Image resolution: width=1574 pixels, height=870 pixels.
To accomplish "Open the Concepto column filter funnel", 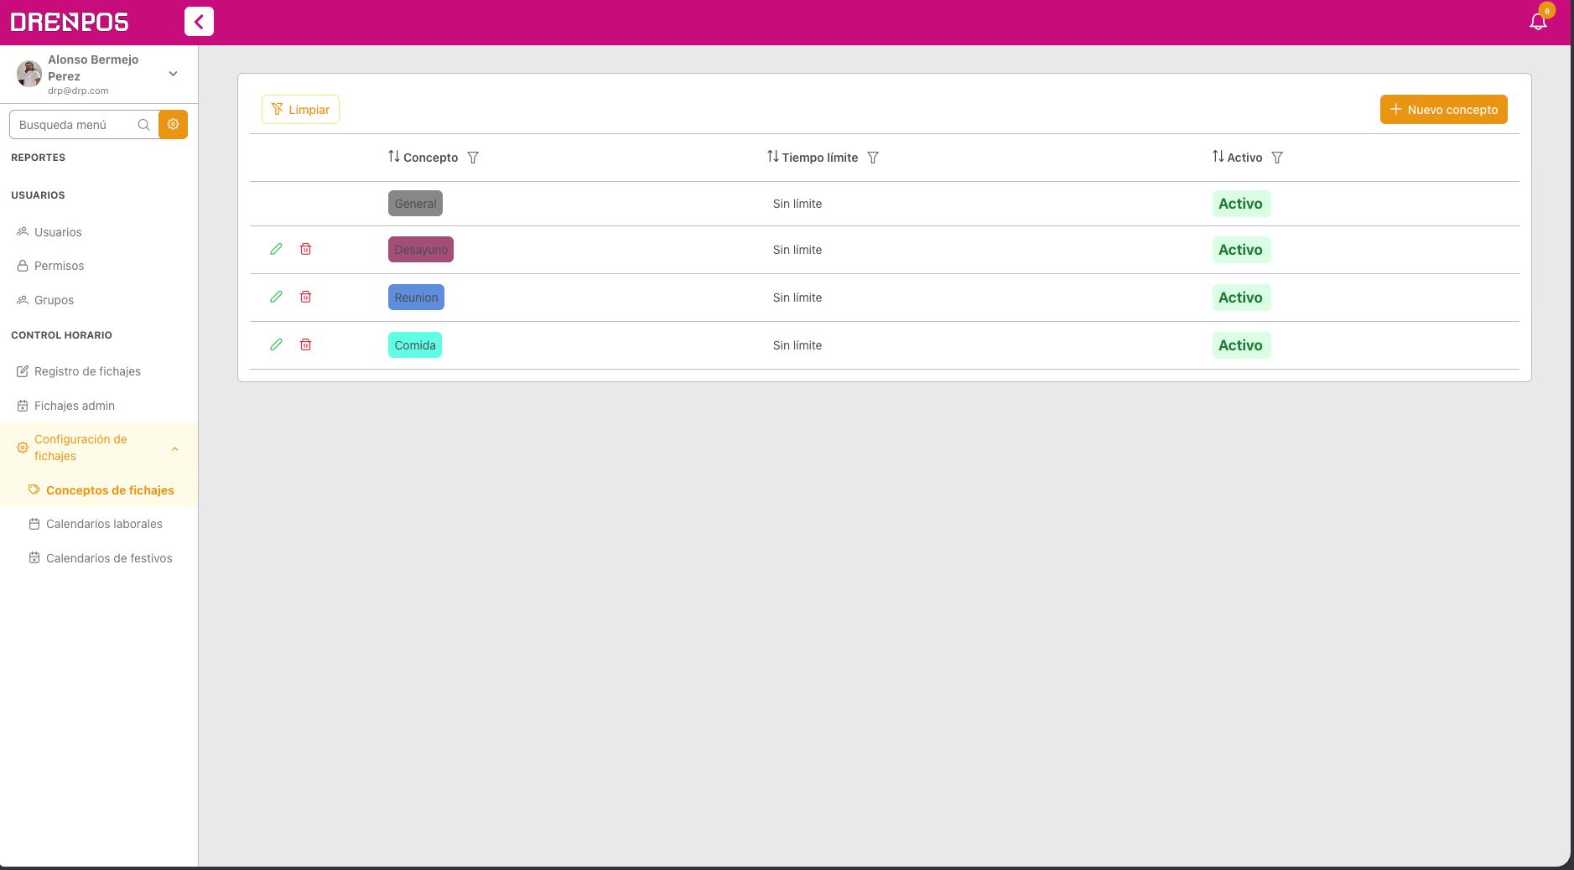I will pos(473,158).
